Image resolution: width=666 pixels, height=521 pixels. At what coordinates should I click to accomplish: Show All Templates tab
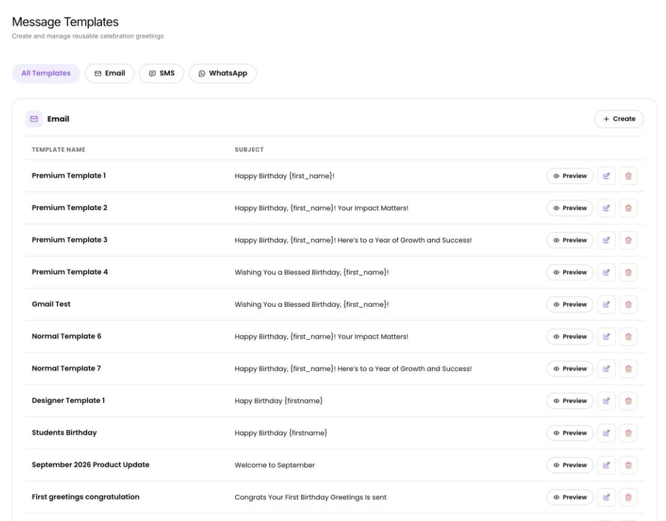(x=46, y=73)
